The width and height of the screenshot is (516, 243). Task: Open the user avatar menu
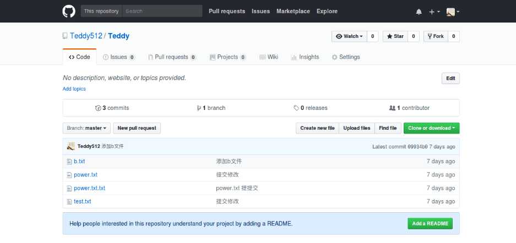[453, 12]
